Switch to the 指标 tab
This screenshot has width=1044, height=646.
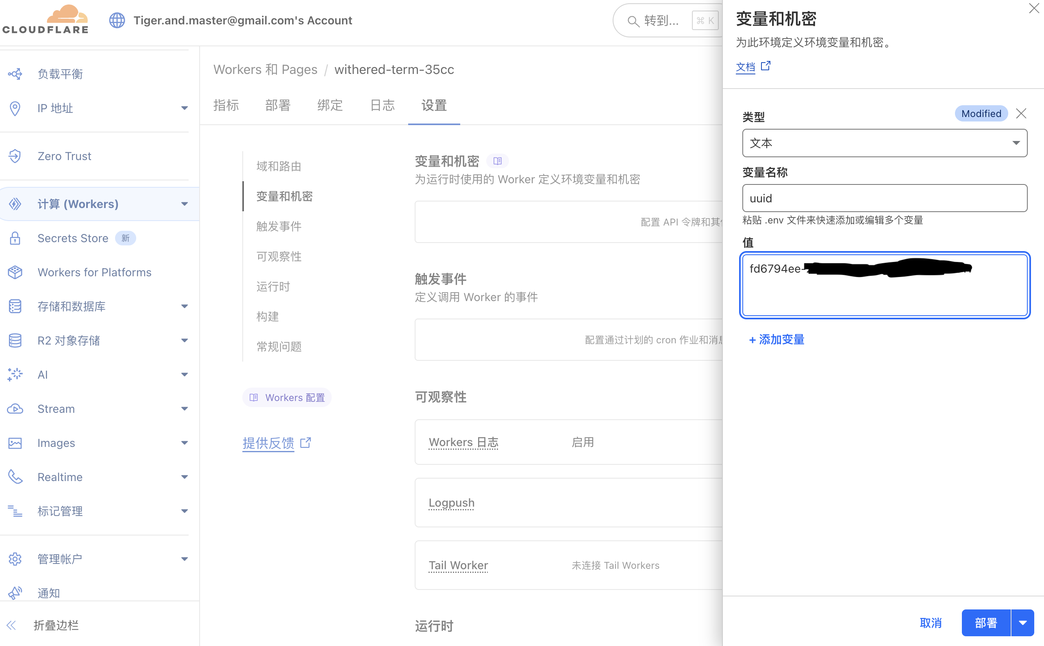click(x=226, y=105)
